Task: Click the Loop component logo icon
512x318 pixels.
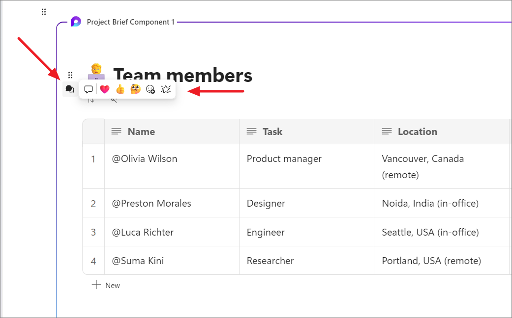Action: pos(76,22)
